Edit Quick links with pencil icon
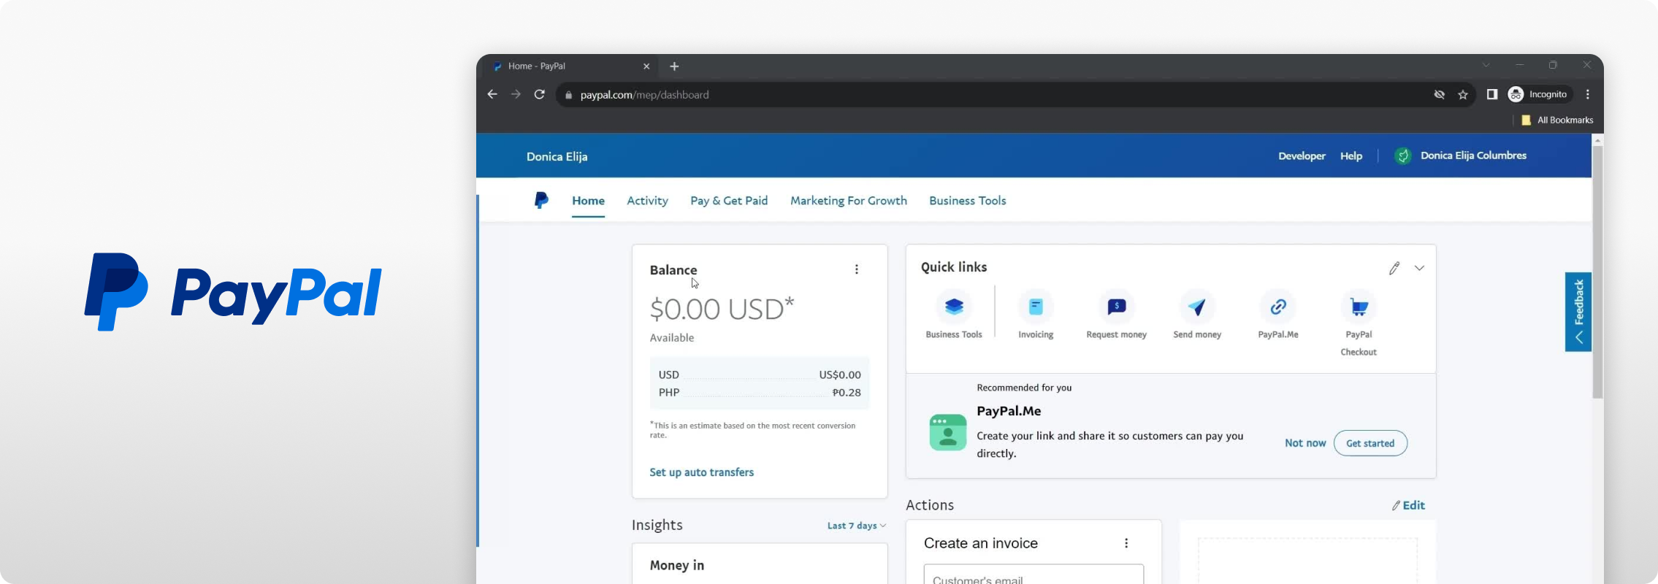Image resolution: width=1658 pixels, height=584 pixels. (1394, 268)
